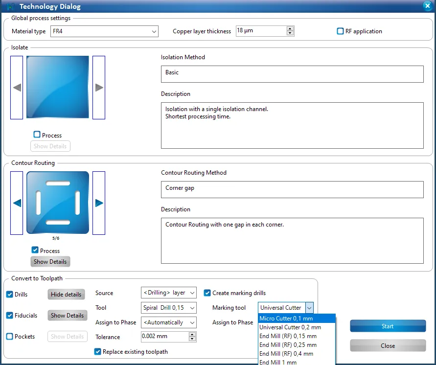436x365 pixels.
Task: Click the Isolate description text box
Action: 292,125
